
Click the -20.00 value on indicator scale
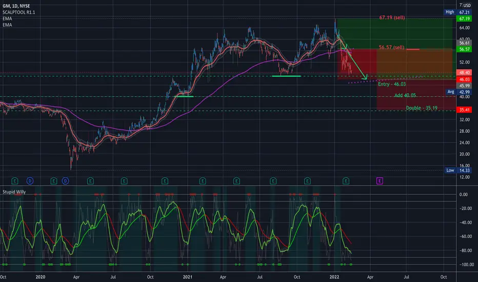click(x=465, y=209)
